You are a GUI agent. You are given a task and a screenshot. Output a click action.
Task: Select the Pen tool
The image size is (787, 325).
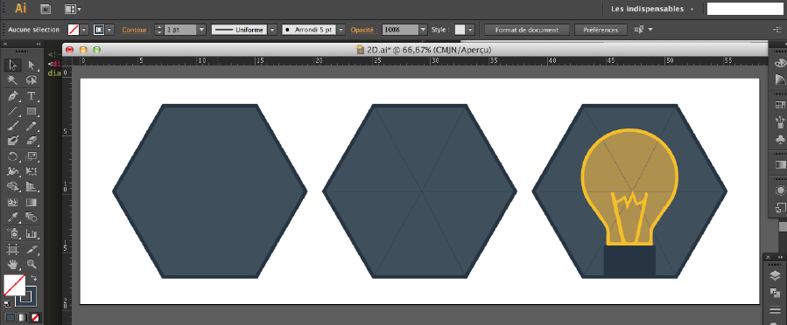point(13,95)
